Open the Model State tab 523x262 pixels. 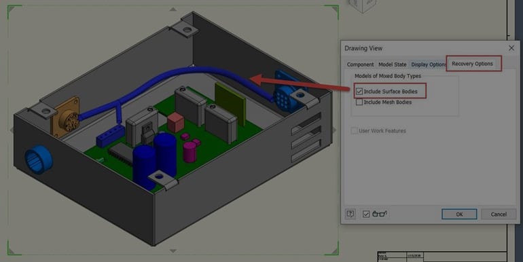[x=393, y=64]
